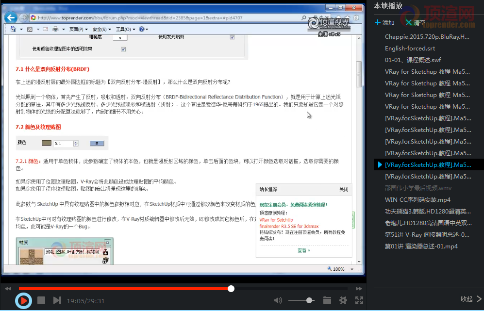This screenshot has height=311, width=484.
Task: Click the 0.1 color multiplier stepper
Action: (76, 144)
